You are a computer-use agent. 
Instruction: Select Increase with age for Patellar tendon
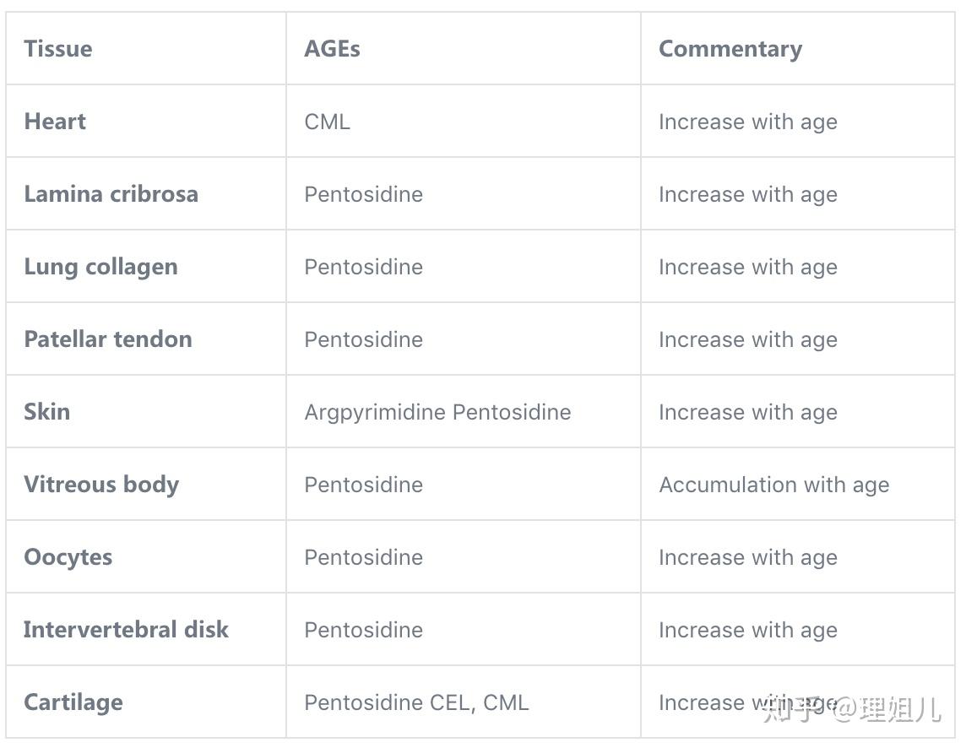click(747, 339)
